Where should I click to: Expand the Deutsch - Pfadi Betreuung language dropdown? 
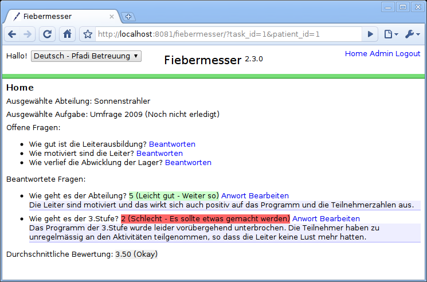86,56
